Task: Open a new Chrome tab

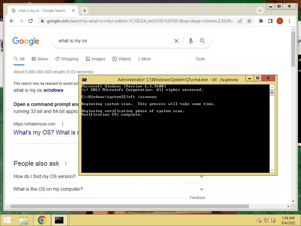Action: [x=85, y=11]
